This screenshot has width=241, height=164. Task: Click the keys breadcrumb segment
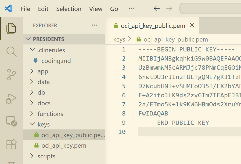[x=119, y=40]
